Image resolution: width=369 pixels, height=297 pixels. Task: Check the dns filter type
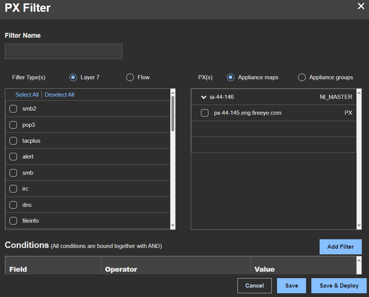13,205
